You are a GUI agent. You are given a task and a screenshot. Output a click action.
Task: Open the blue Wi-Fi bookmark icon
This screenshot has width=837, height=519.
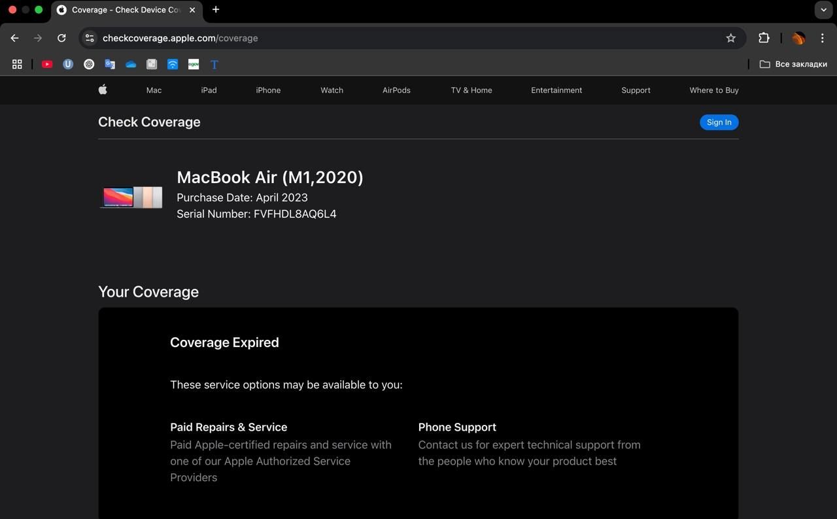pyautogui.click(x=173, y=64)
